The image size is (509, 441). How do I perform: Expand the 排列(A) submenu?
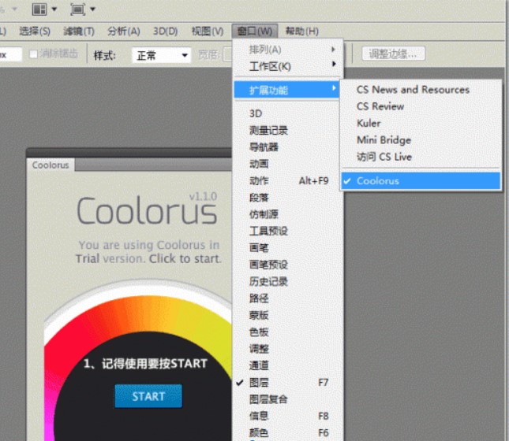(288, 50)
